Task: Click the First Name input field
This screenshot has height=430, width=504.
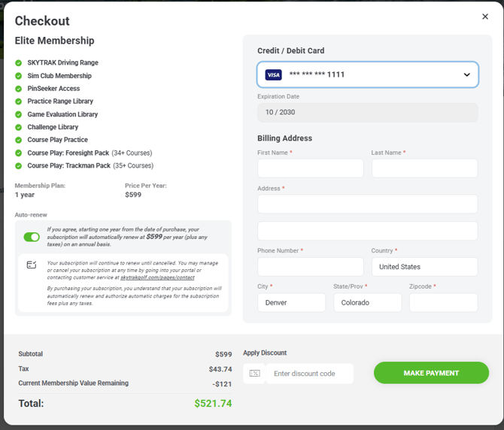Action: (x=310, y=168)
